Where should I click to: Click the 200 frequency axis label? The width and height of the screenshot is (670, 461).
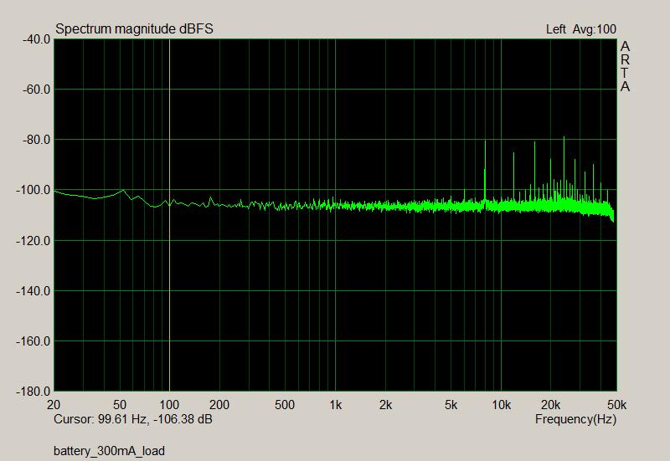[x=219, y=405]
